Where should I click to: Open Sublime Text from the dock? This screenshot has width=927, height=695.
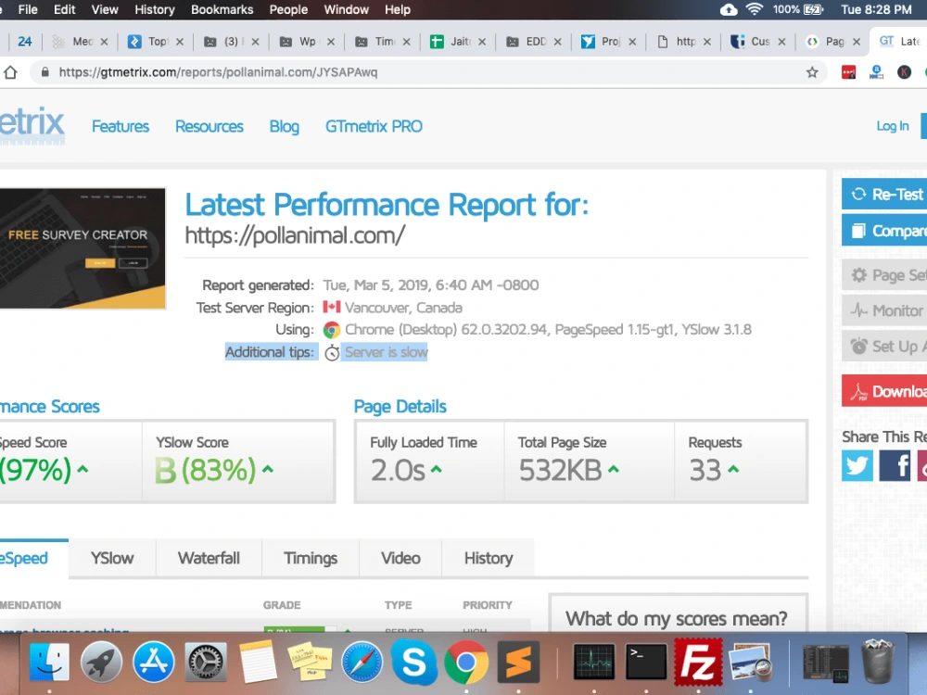(518, 662)
